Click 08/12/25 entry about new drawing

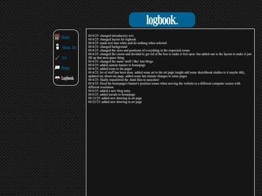(115, 98)
